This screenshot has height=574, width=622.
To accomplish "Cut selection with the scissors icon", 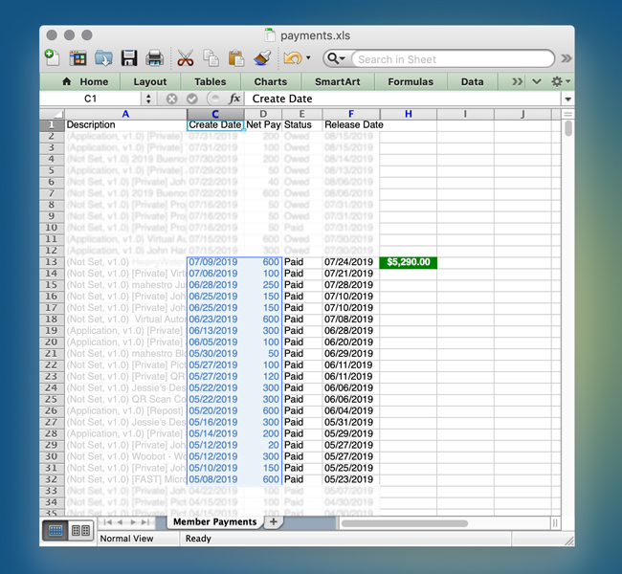I will (186, 58).
